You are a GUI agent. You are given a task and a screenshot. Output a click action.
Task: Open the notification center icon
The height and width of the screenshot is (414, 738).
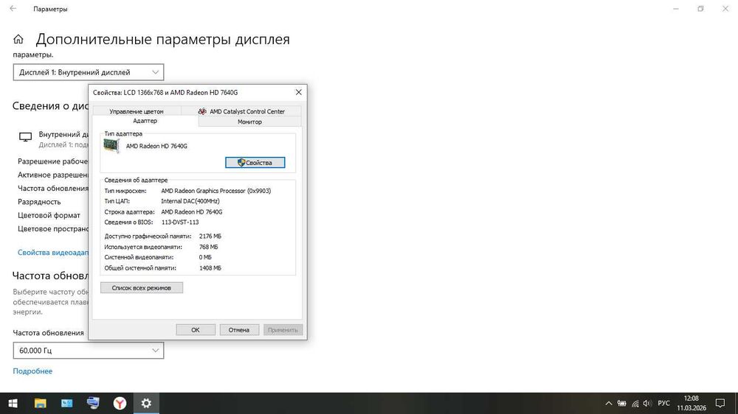pyautogui.click(x=720, y=403)
